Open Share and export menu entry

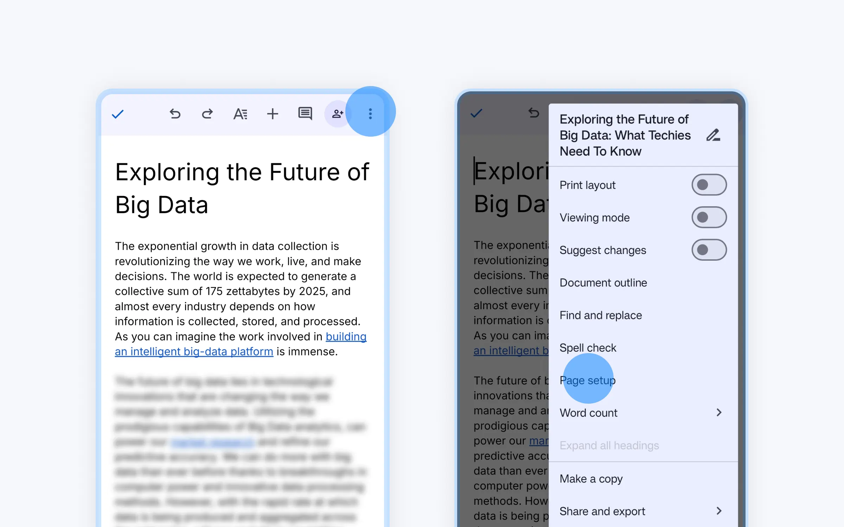coord(643,511)
